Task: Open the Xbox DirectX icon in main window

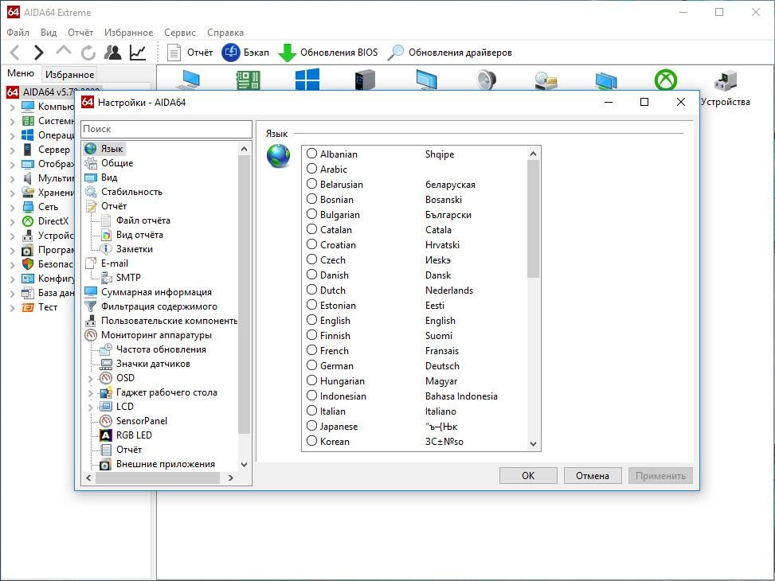Action: (x=666, y=80)
